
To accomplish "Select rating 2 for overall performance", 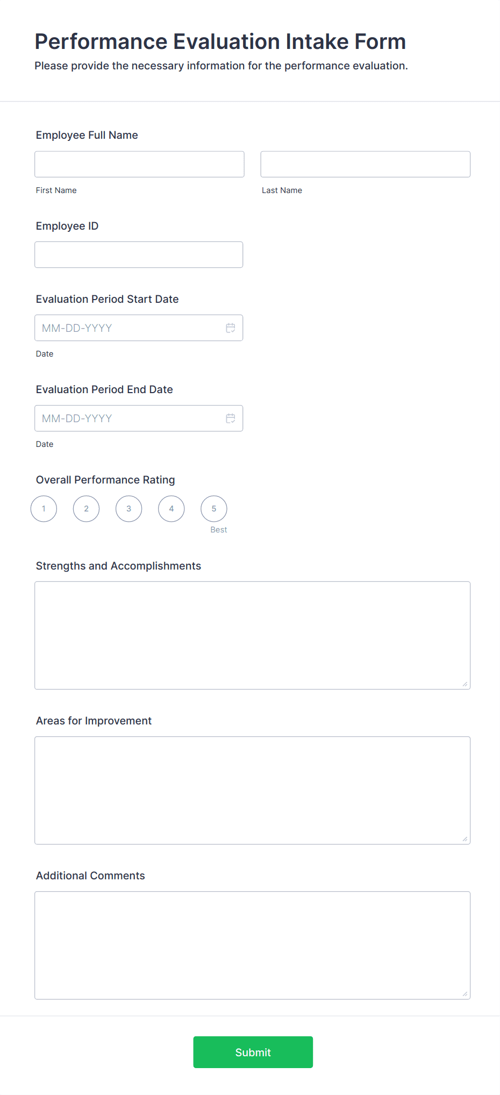I will click(x=86, y=508).
